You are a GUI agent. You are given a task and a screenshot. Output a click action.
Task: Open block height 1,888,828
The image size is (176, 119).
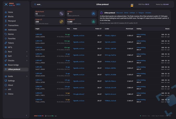pyautogui.click(x=39, y=100)
